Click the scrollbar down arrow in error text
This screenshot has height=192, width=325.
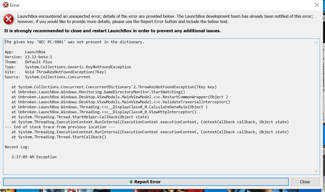pyautogui.click(x=316, y=171)
